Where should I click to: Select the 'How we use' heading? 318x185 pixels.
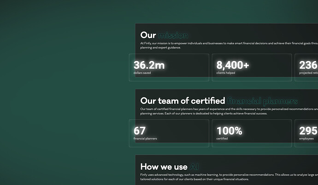[164, 167]
